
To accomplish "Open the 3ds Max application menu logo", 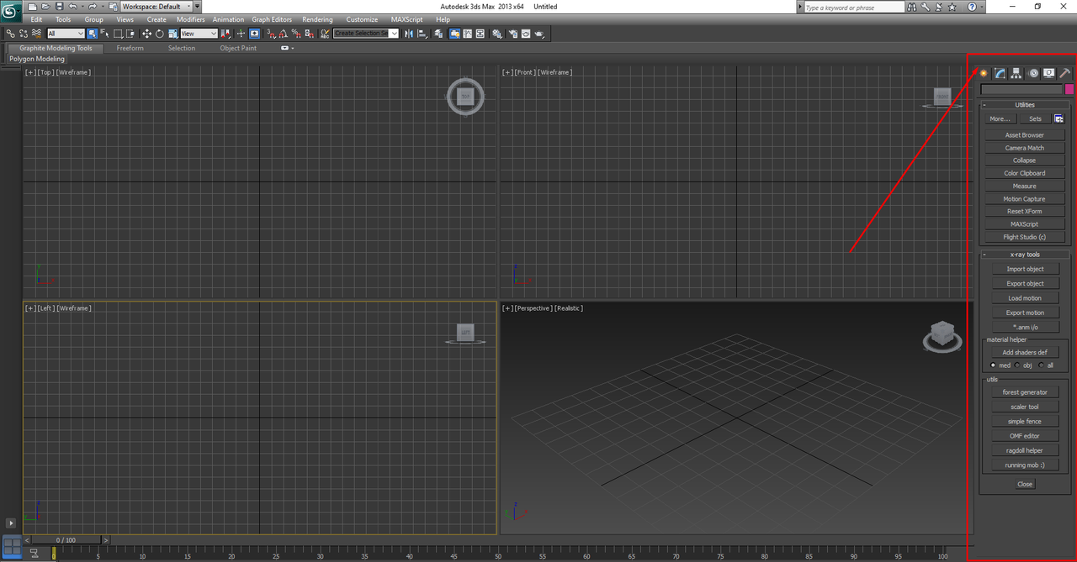I will tap(10, 11).
